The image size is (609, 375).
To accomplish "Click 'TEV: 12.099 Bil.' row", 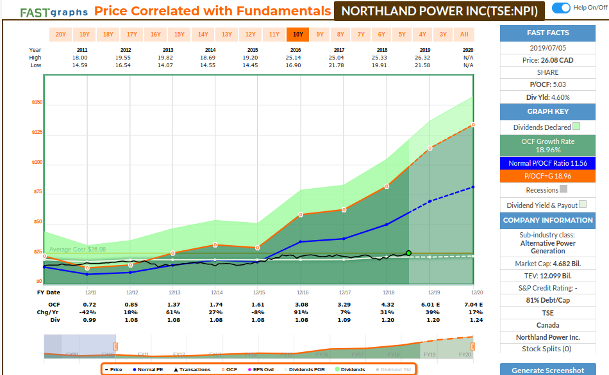I will pyautogui.click(x=547, y=276).
